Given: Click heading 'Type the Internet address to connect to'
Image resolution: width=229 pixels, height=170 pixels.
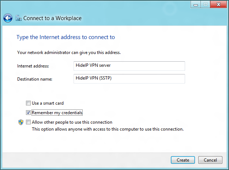Looking at the screenshot, I should [66, 37].
